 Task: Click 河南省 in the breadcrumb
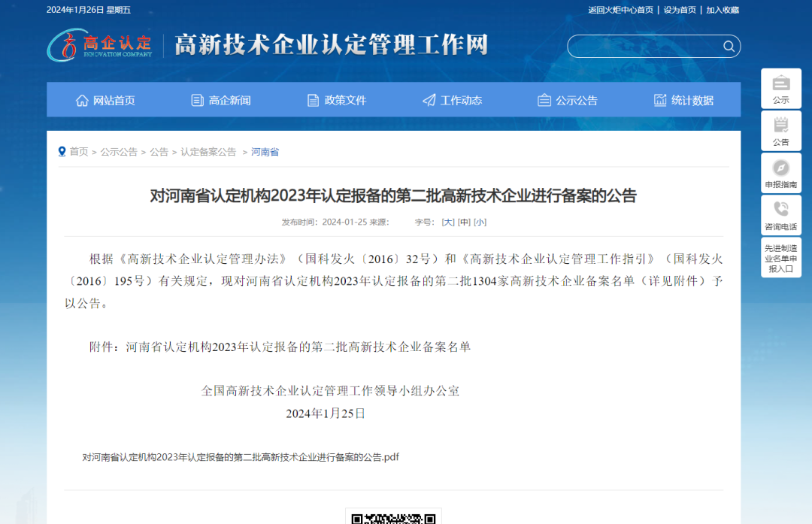[265, 152]
